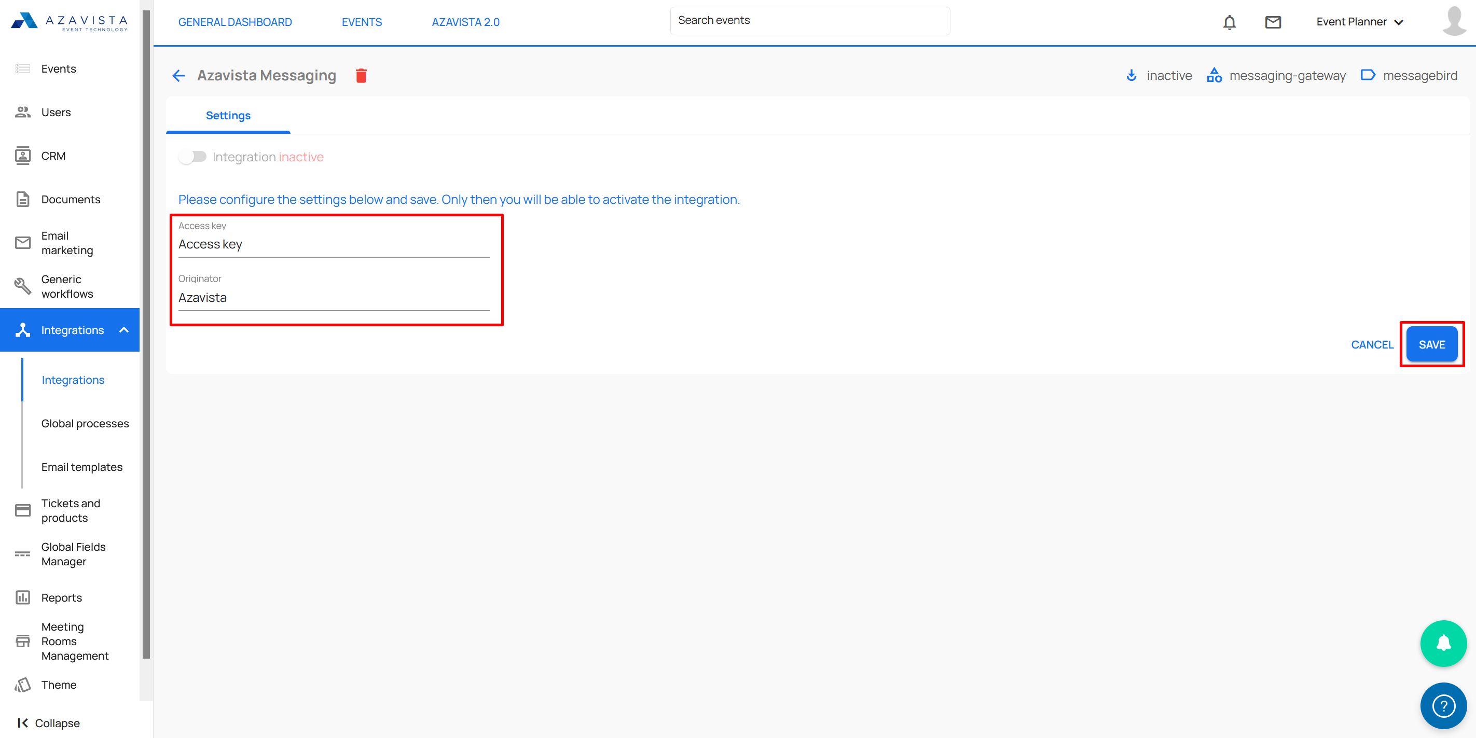Open Global processes submenu item
Image resolution: width=1476 pixels, height=738 pixels.
(x=86, y=423)
